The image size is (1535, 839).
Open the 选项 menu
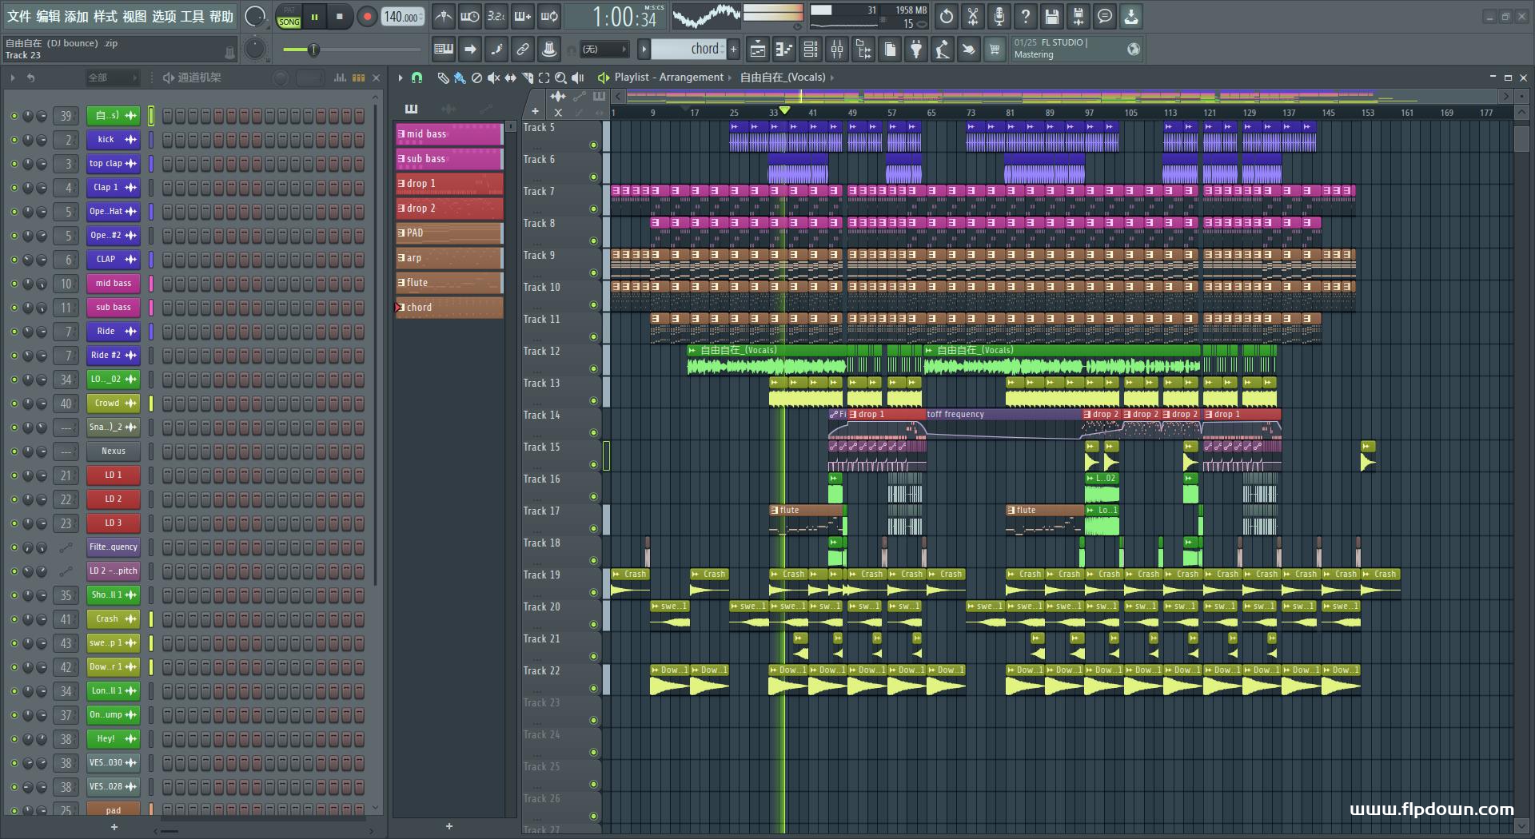coord(163,17)
